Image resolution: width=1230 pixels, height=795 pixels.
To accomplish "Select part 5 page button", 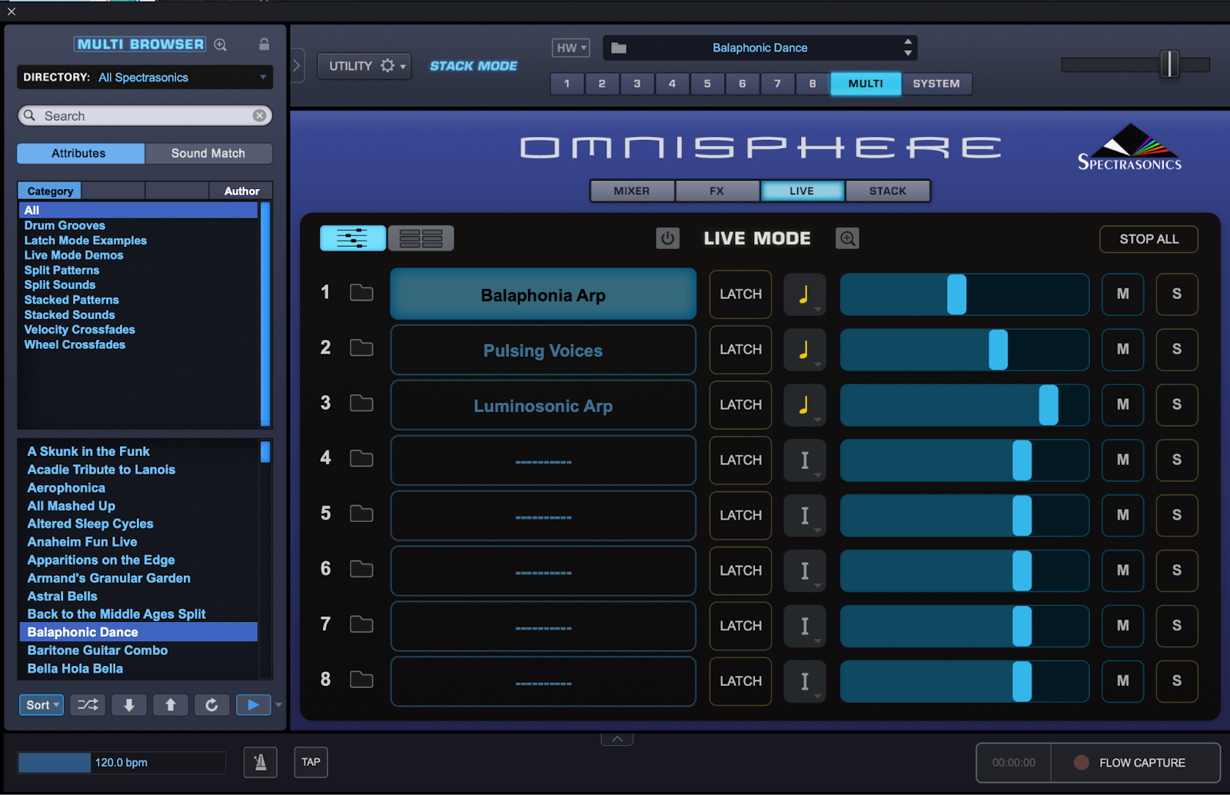I will 707,83.
